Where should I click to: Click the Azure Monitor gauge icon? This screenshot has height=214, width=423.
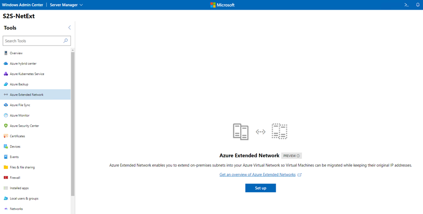[x=6, y=115]
